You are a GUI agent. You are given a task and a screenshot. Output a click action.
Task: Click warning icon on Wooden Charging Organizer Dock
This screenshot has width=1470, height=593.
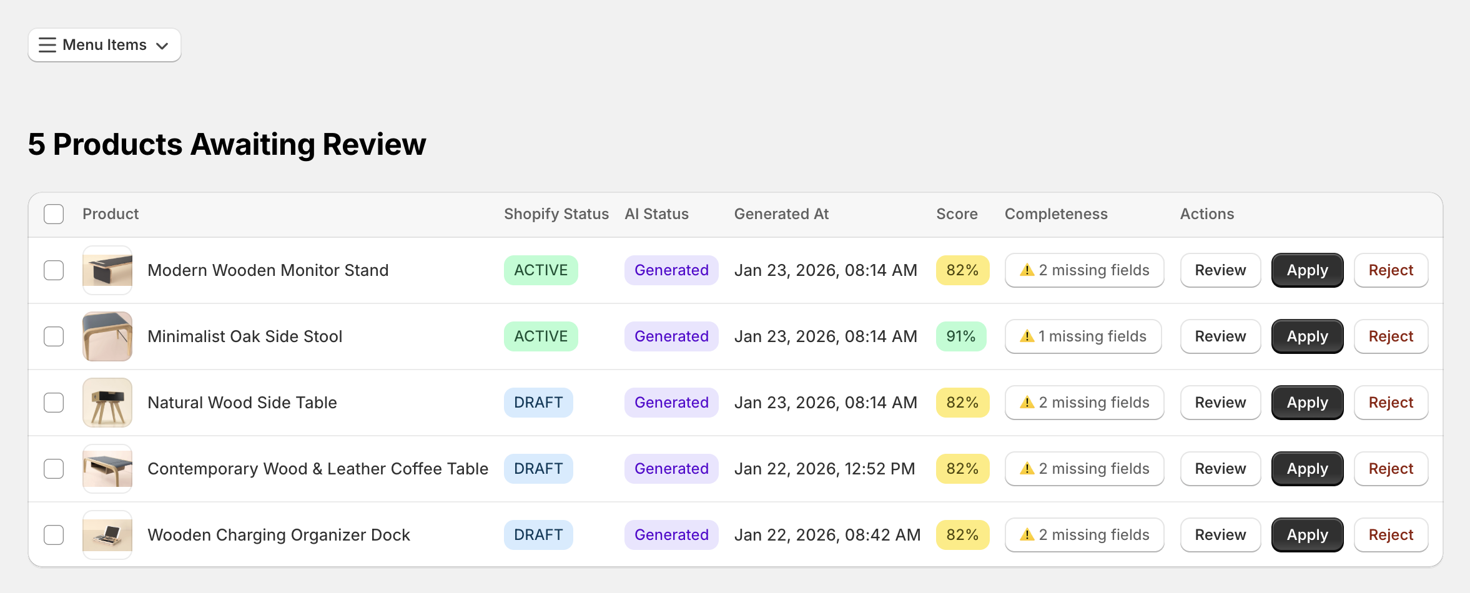1027,535
